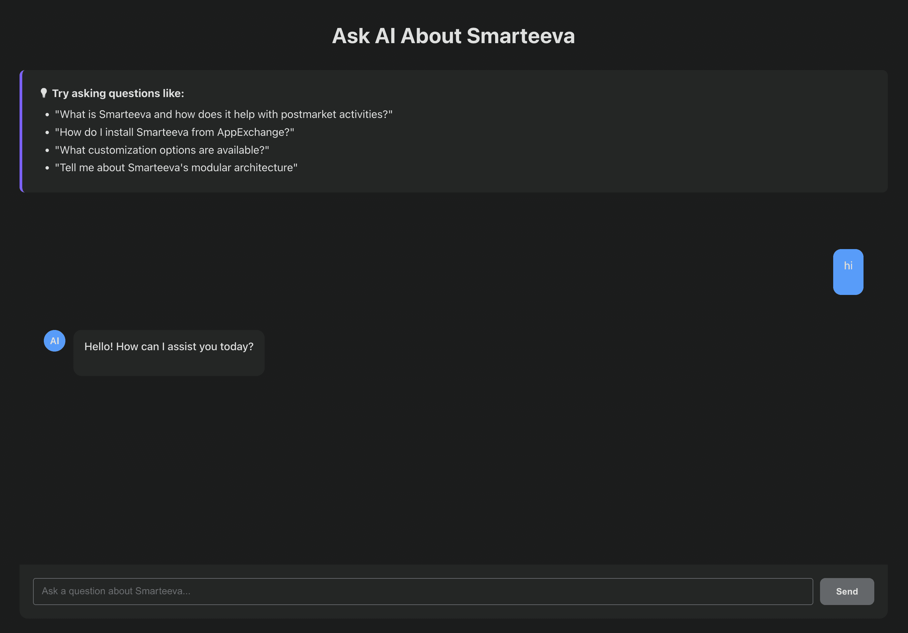Select the 'install Smarteeva from AppExchange' suggestion
The image size is (908, 633).
[x=174, y=132]
